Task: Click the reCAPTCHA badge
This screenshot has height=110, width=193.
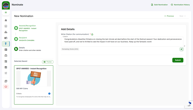Action: point(189,104)
